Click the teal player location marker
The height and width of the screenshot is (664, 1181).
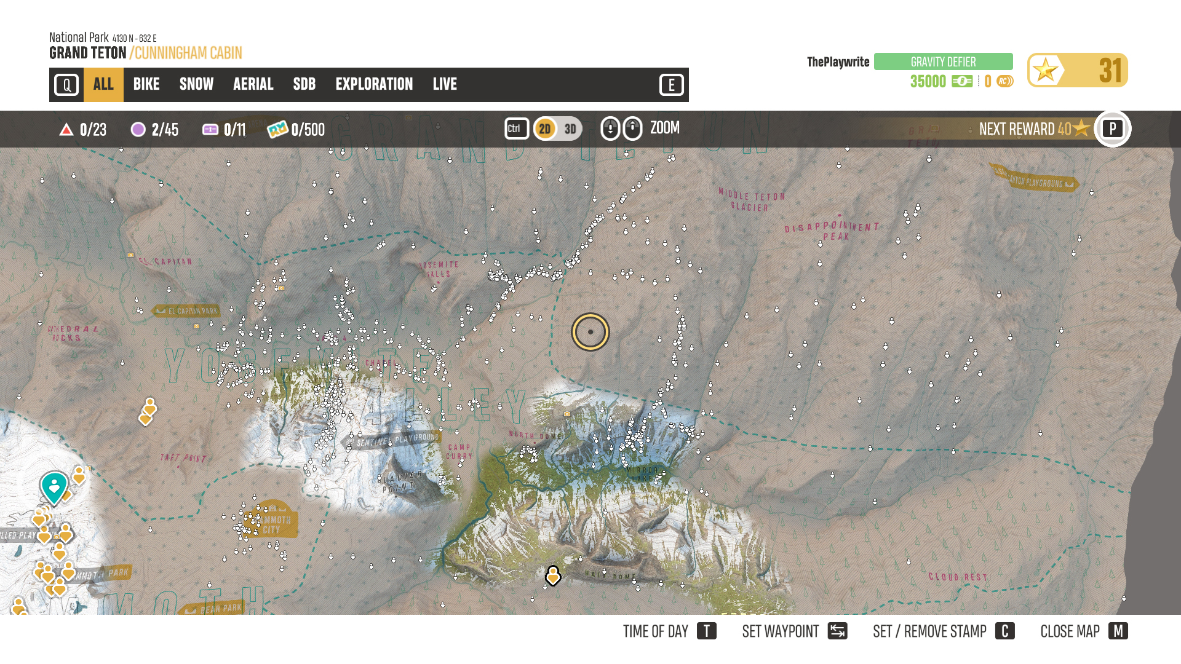tap(54, 486)
